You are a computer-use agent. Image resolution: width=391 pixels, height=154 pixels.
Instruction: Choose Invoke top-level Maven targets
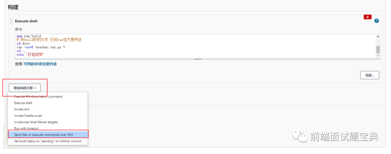(x=36, y=122)
